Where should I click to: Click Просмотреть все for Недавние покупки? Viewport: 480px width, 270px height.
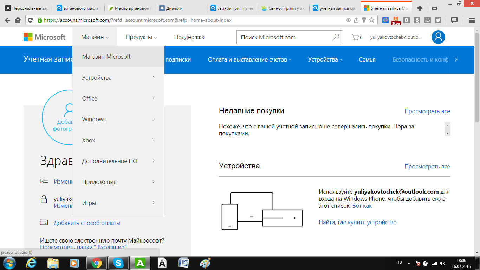(x=427, y=111)
